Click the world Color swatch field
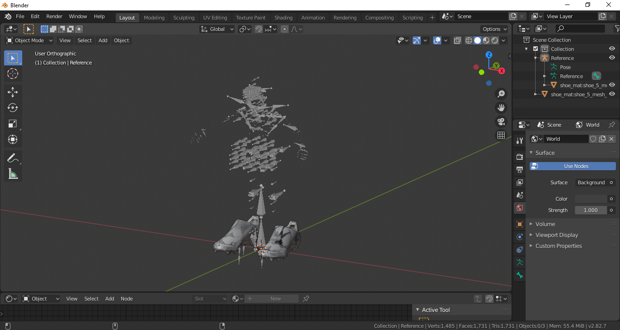Viewport: 620px width, 330px height. (591, 199)
